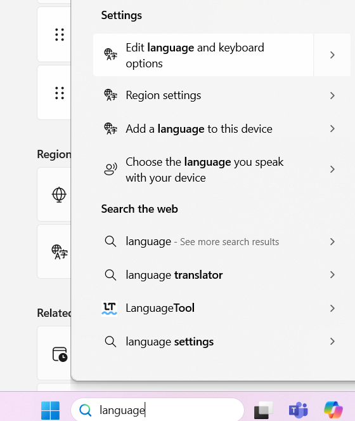Expand chevron beside Choose the language you speak
355x421 pixels.
tap(332, 170)
